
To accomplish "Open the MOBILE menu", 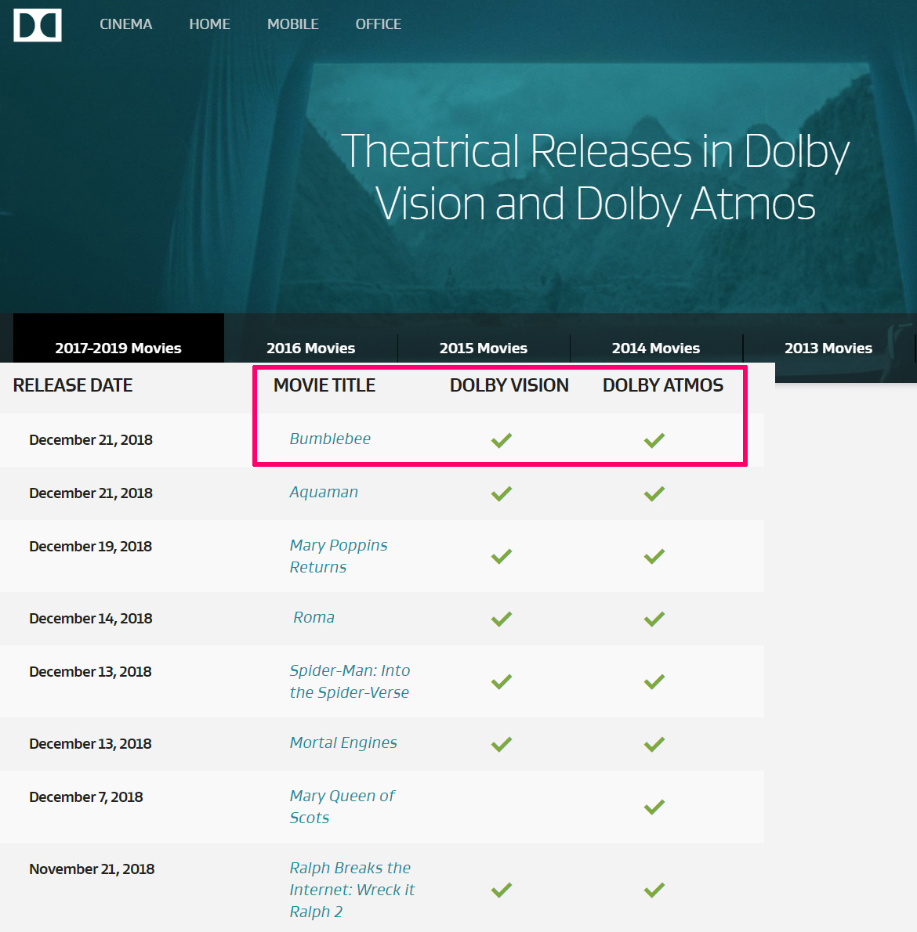I will (x=292, y=24).
